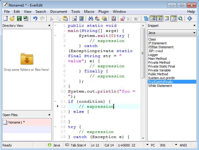The height and width of the screenshot is (150, 199).
Task: Toggle the snippet panel toolbar icon
Action: click(174, 18)
